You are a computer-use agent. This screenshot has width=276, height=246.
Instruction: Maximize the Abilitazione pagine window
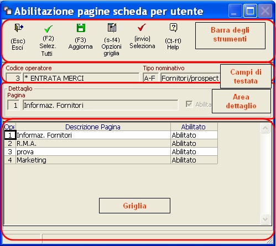(x=250, y=11)
